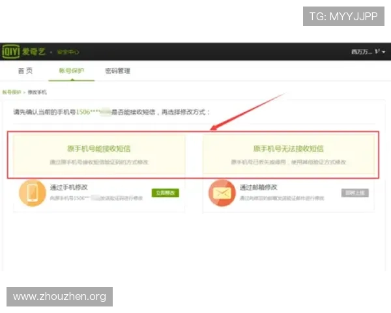The image size is (391, 313).
Task: Click the orange phone icon
Action: [33, 193]
